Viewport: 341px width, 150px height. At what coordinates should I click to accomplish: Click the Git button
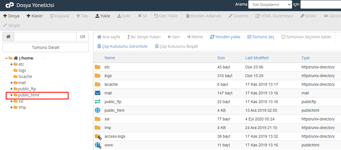pos(83,37)
